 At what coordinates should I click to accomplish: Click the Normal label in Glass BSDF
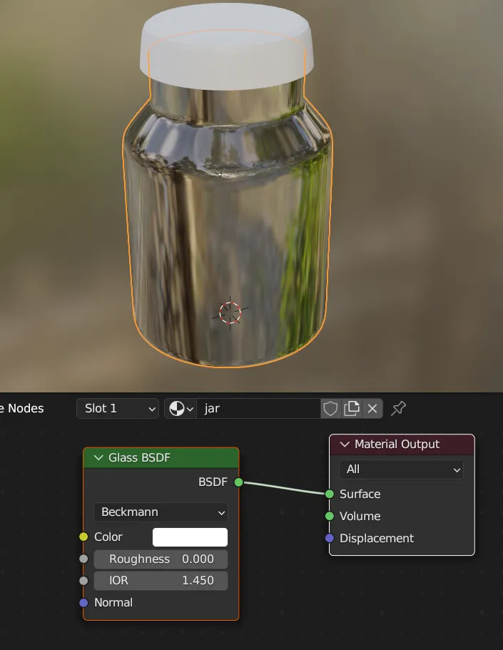pyautogui.click(x=113, y=603)
